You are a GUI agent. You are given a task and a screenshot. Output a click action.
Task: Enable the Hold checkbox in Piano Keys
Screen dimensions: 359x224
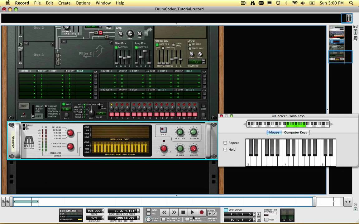[x=225, y=149]
